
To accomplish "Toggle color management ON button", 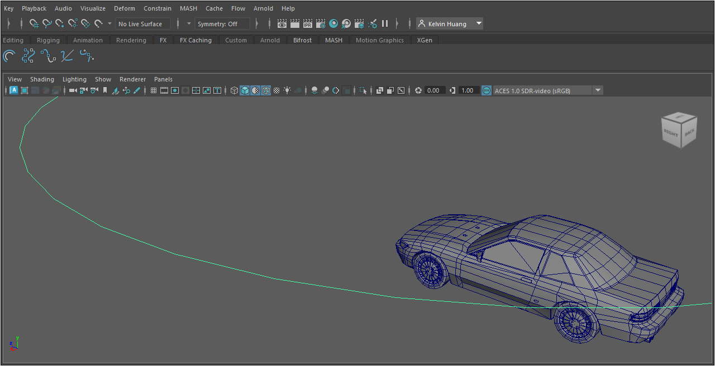I will (x=486, y=90).
